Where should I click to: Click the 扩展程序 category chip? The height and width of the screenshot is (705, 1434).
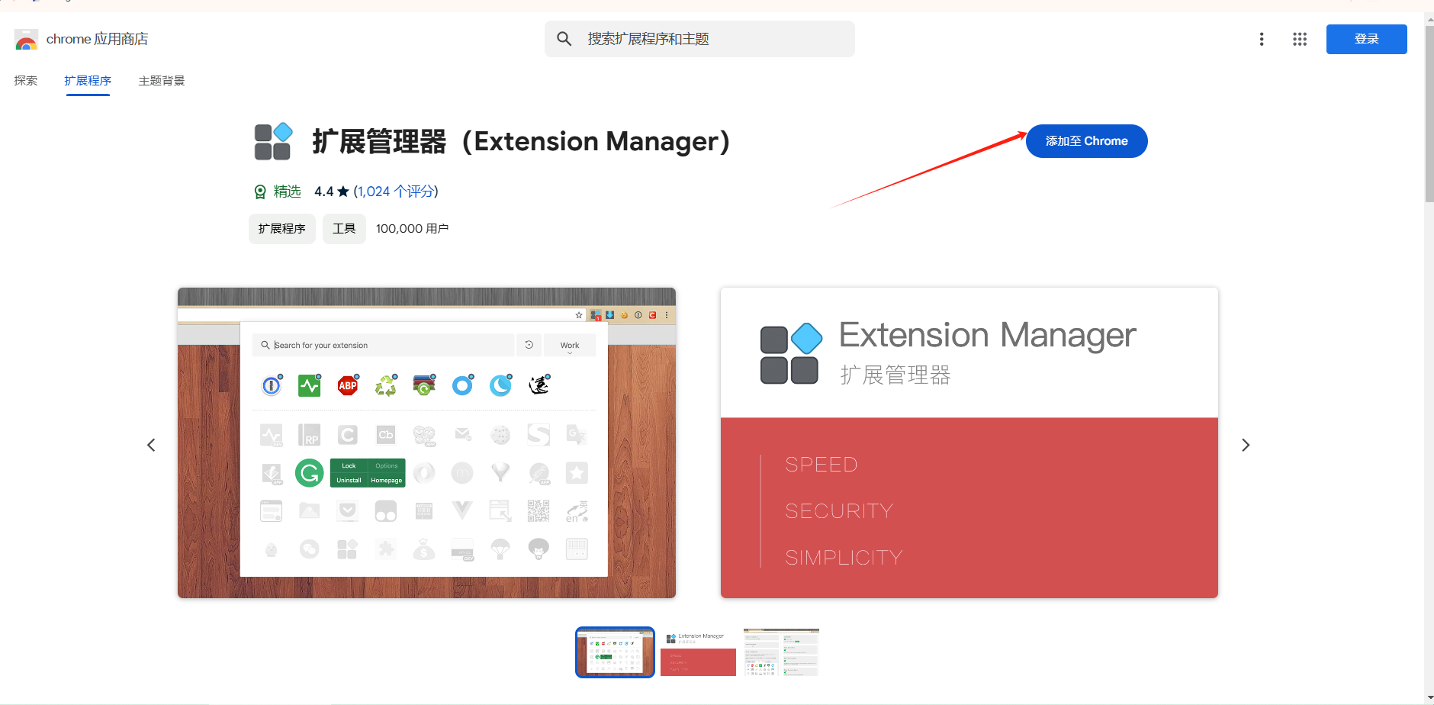[282, 229]
